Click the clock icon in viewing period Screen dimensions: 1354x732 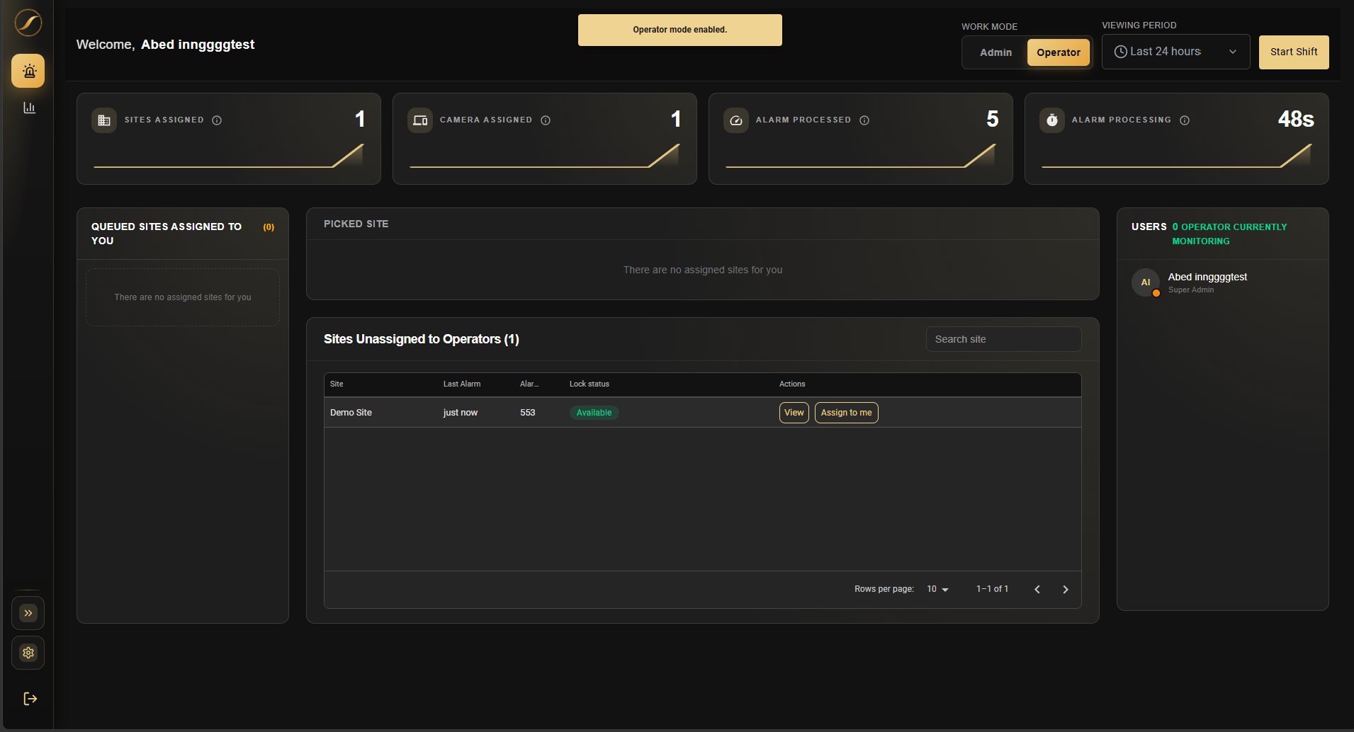[1120, 52]
